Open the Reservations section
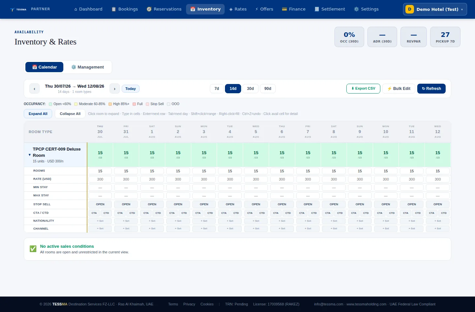 coord(164,9)
